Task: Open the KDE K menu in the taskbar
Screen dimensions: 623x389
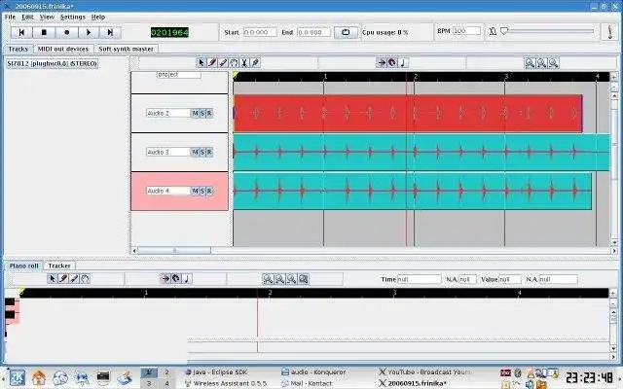Action: (17, 378)
